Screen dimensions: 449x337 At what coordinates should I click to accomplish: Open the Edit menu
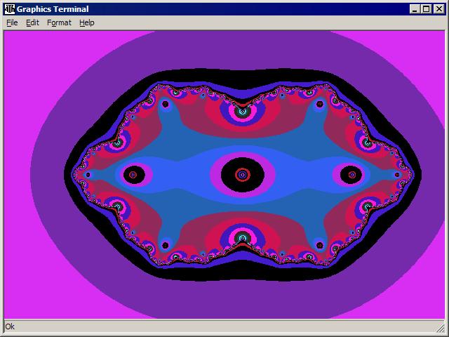click(32, 22)
